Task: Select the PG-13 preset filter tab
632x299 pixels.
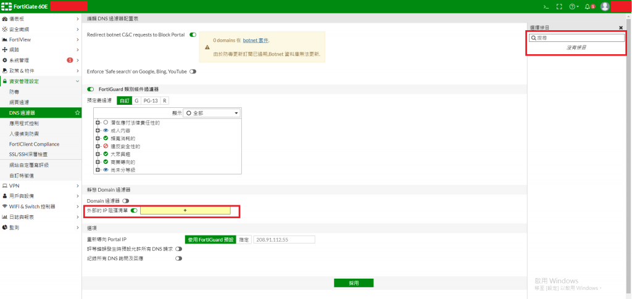Action: (x=151, y=100)
